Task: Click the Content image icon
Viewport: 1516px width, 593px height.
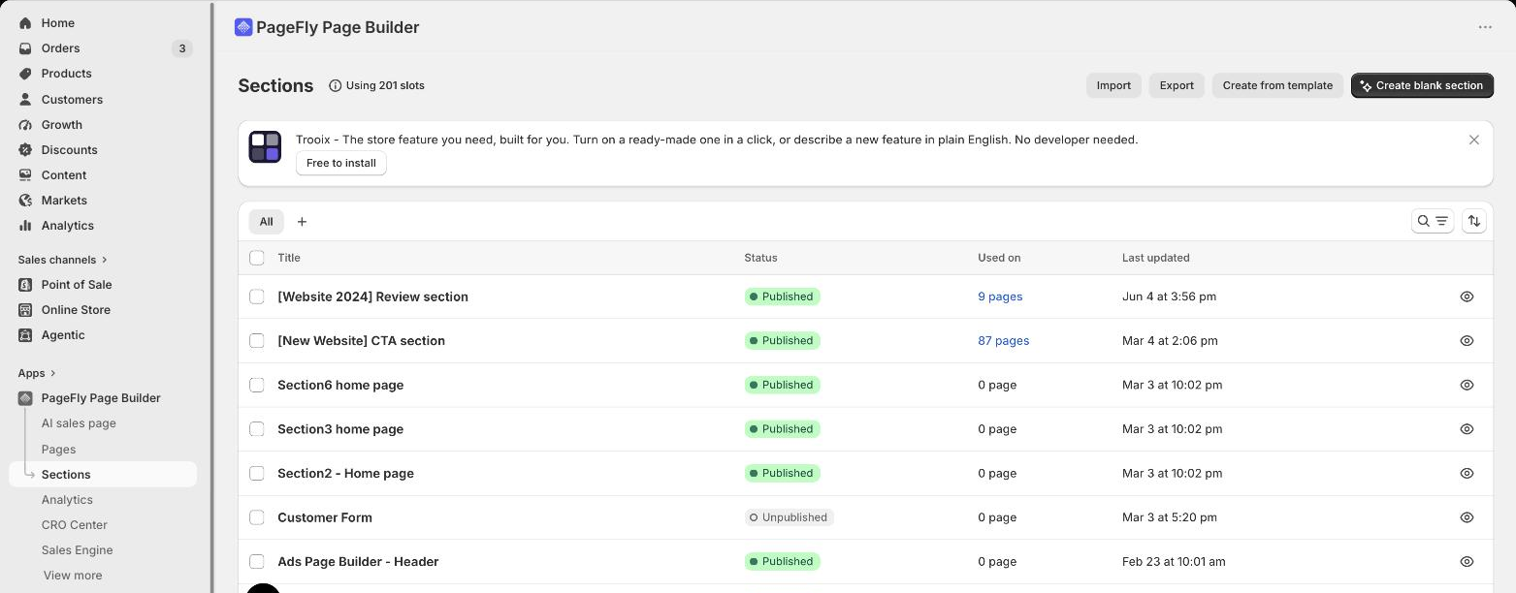Action: click(x=25, y=174)
